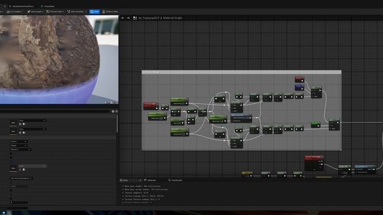This screenshot has height=215, width=383.
Task: Open the Live Update dropdown
Action: coord(14,12)
